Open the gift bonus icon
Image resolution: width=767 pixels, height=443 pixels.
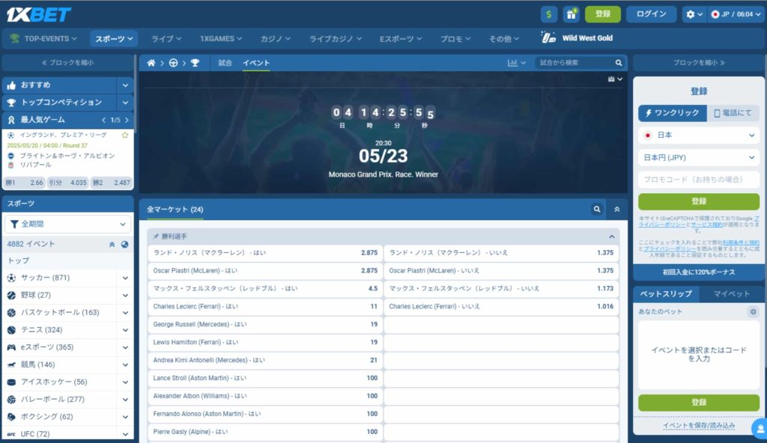pyautogui.click(x=571, y=14)
